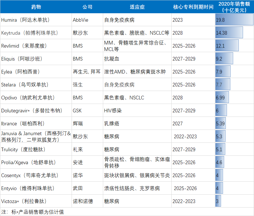Select 斑块状银屑病、银屑病关节炎 cell

(x=137, y=175)
